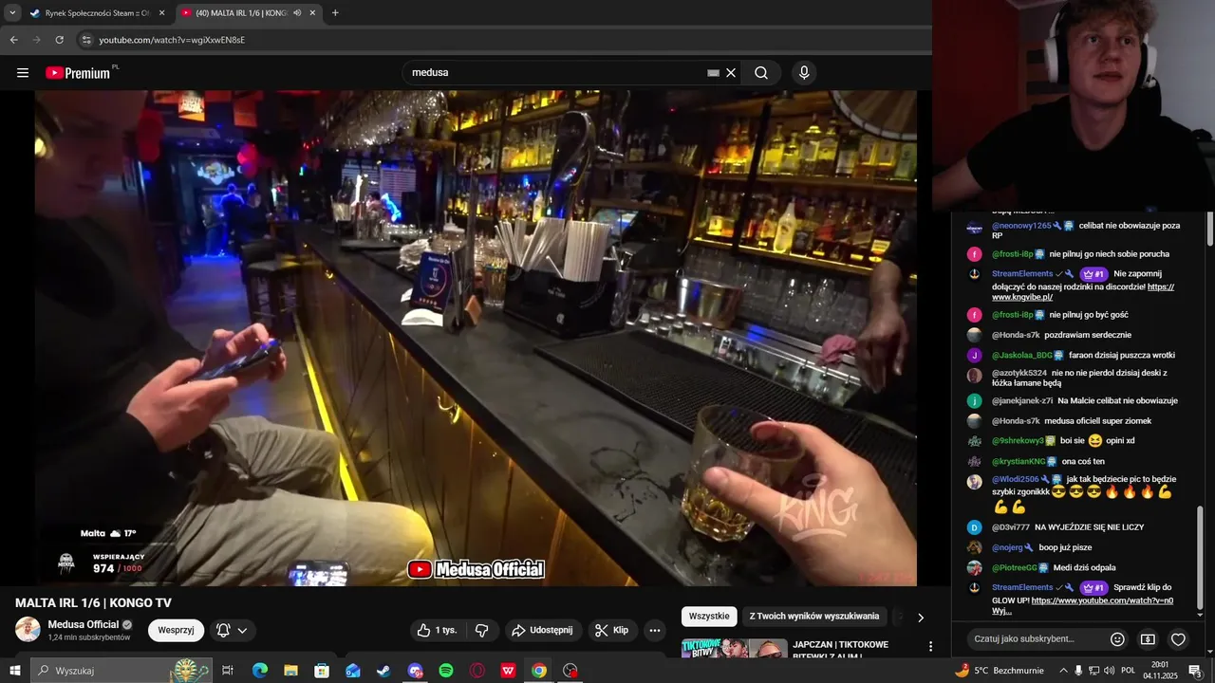This screenshot has width=1215, height=683.
Task: Select the Wszystkie filter chip
Action: (x=709, y=617)
